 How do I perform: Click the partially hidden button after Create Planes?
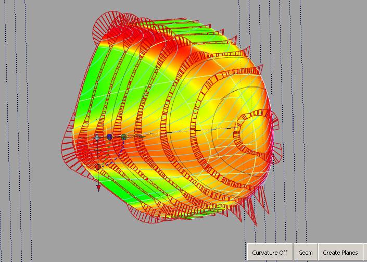pyautogui.click(x=365, y=253)
